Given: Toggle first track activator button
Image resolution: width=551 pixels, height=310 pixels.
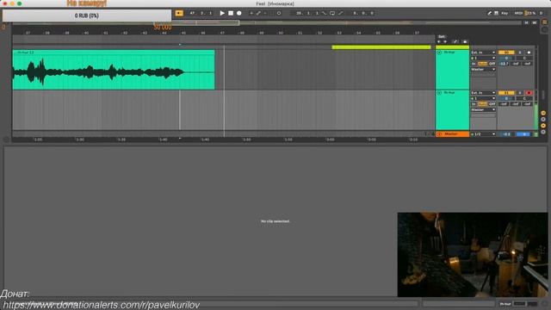Looking at the screenshot, I should click(506, 53).
